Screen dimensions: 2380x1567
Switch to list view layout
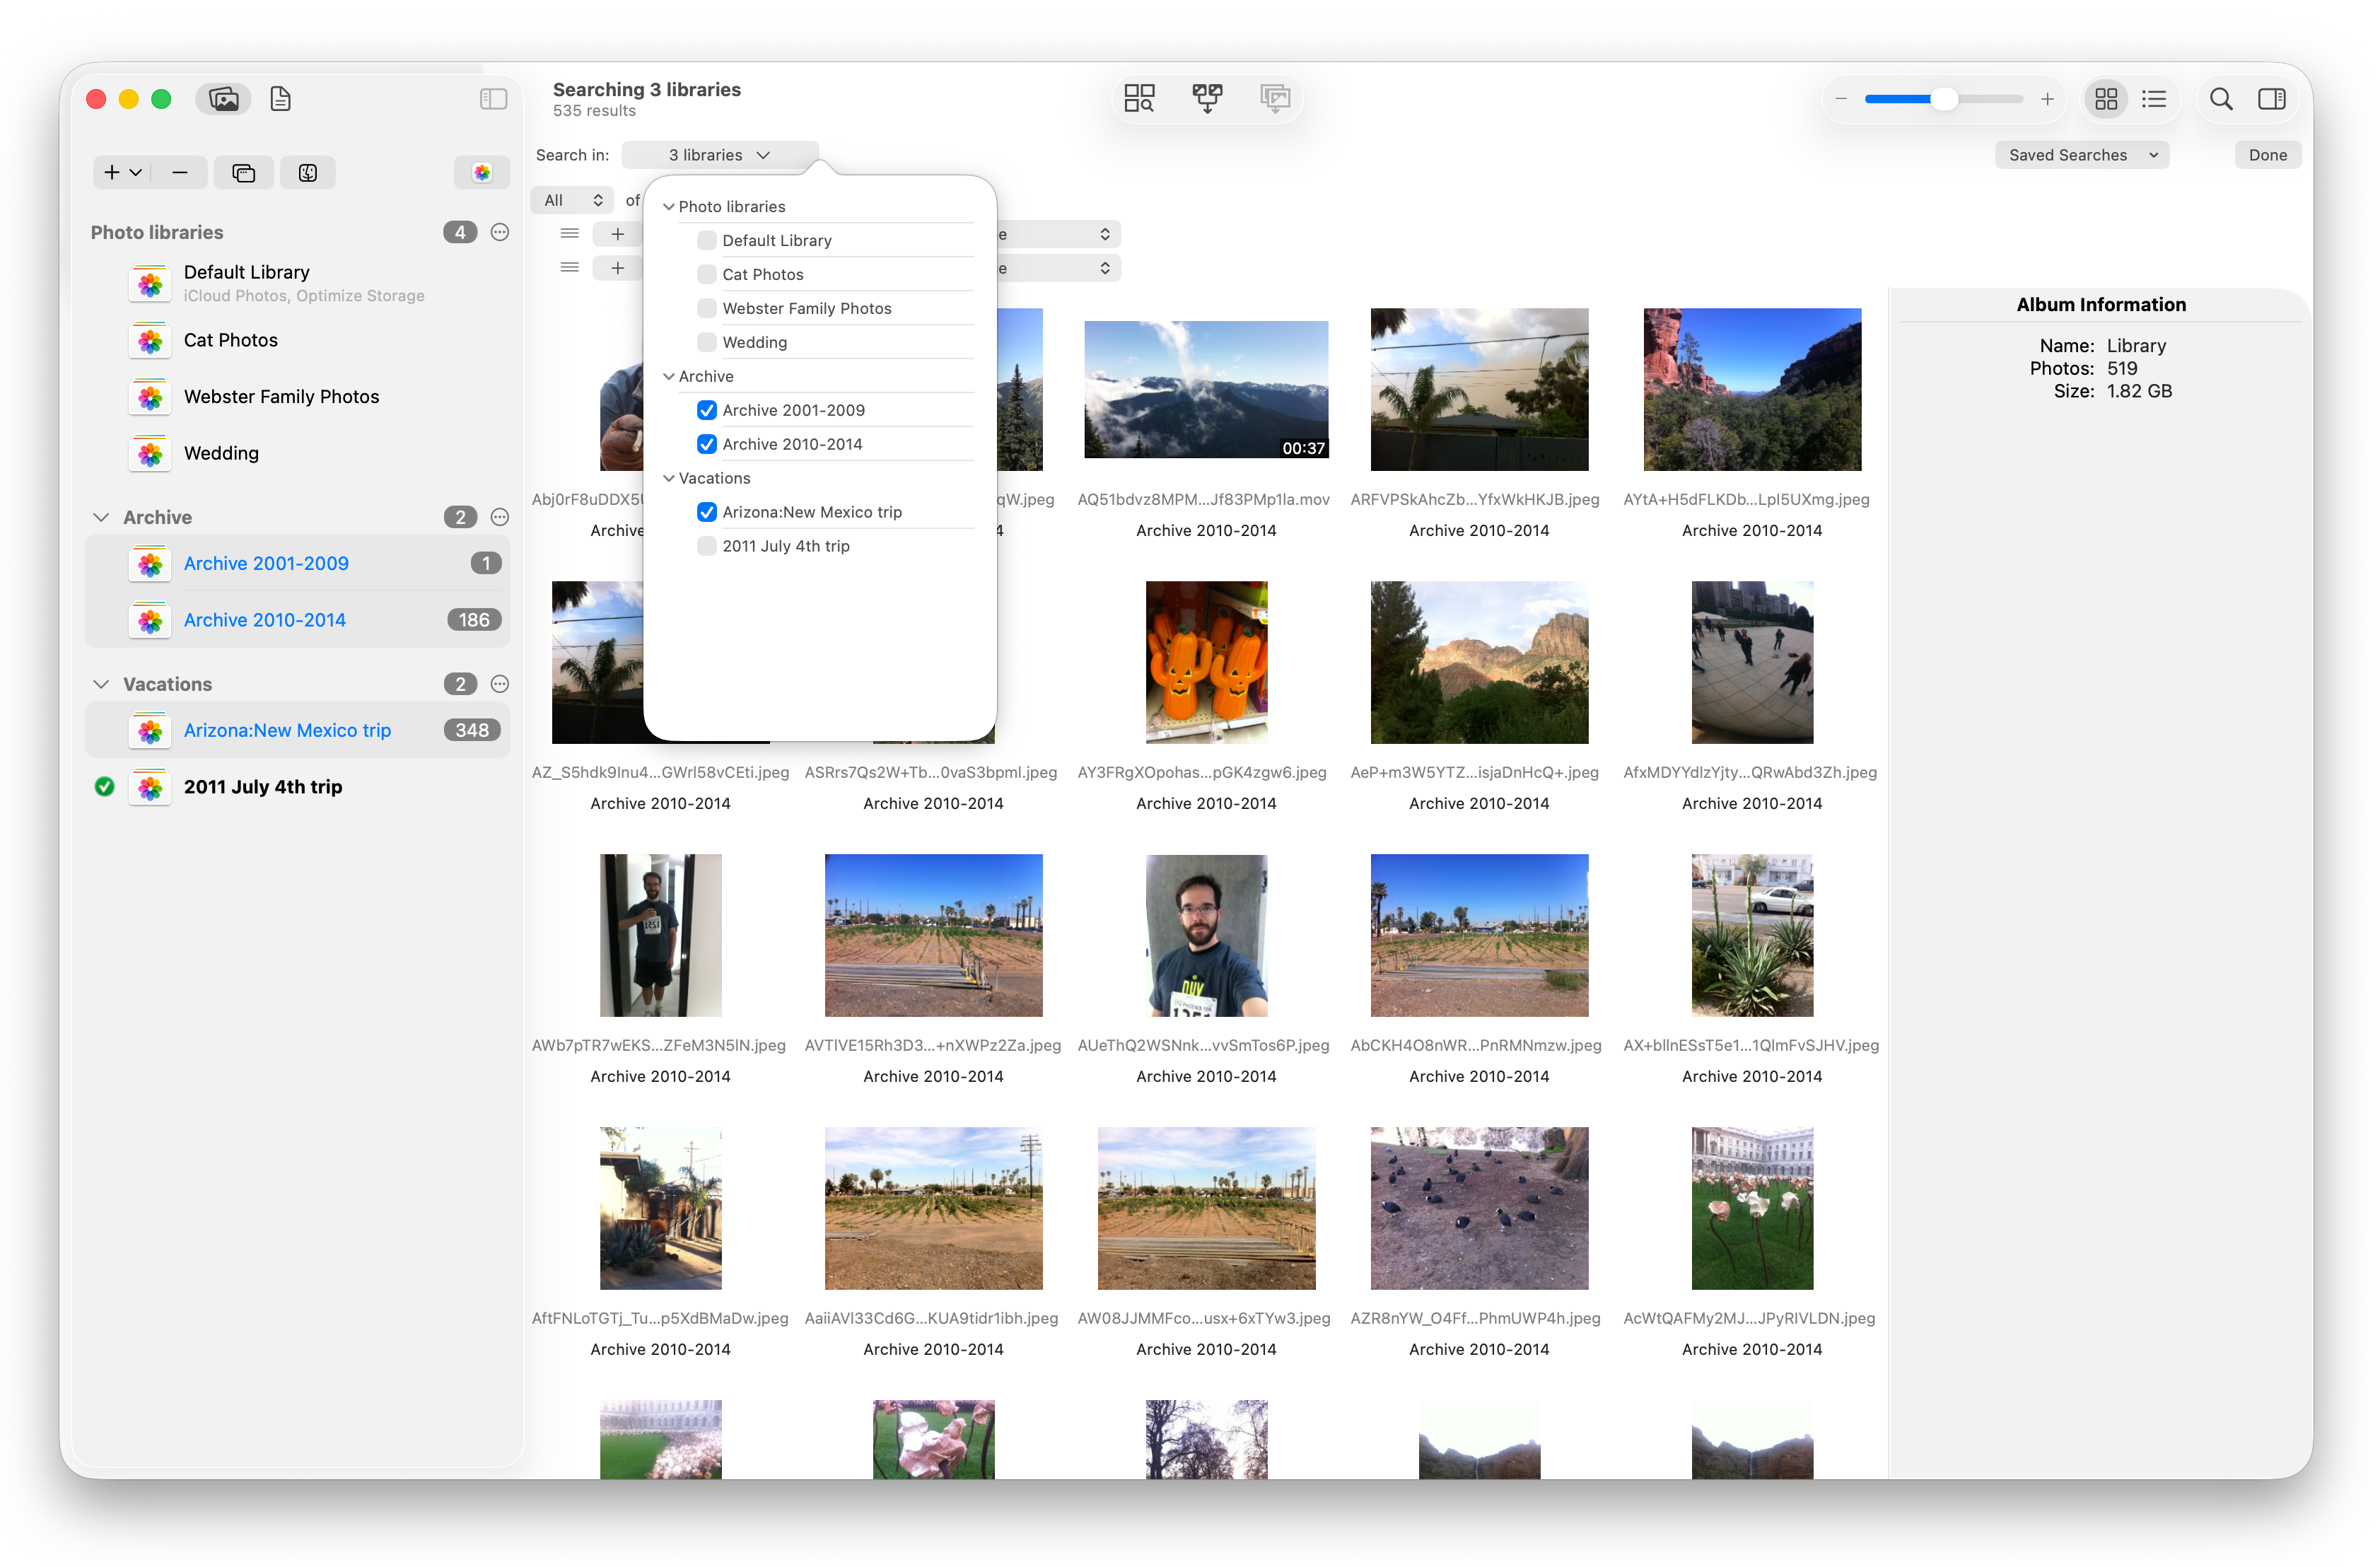pos(2153,99)
